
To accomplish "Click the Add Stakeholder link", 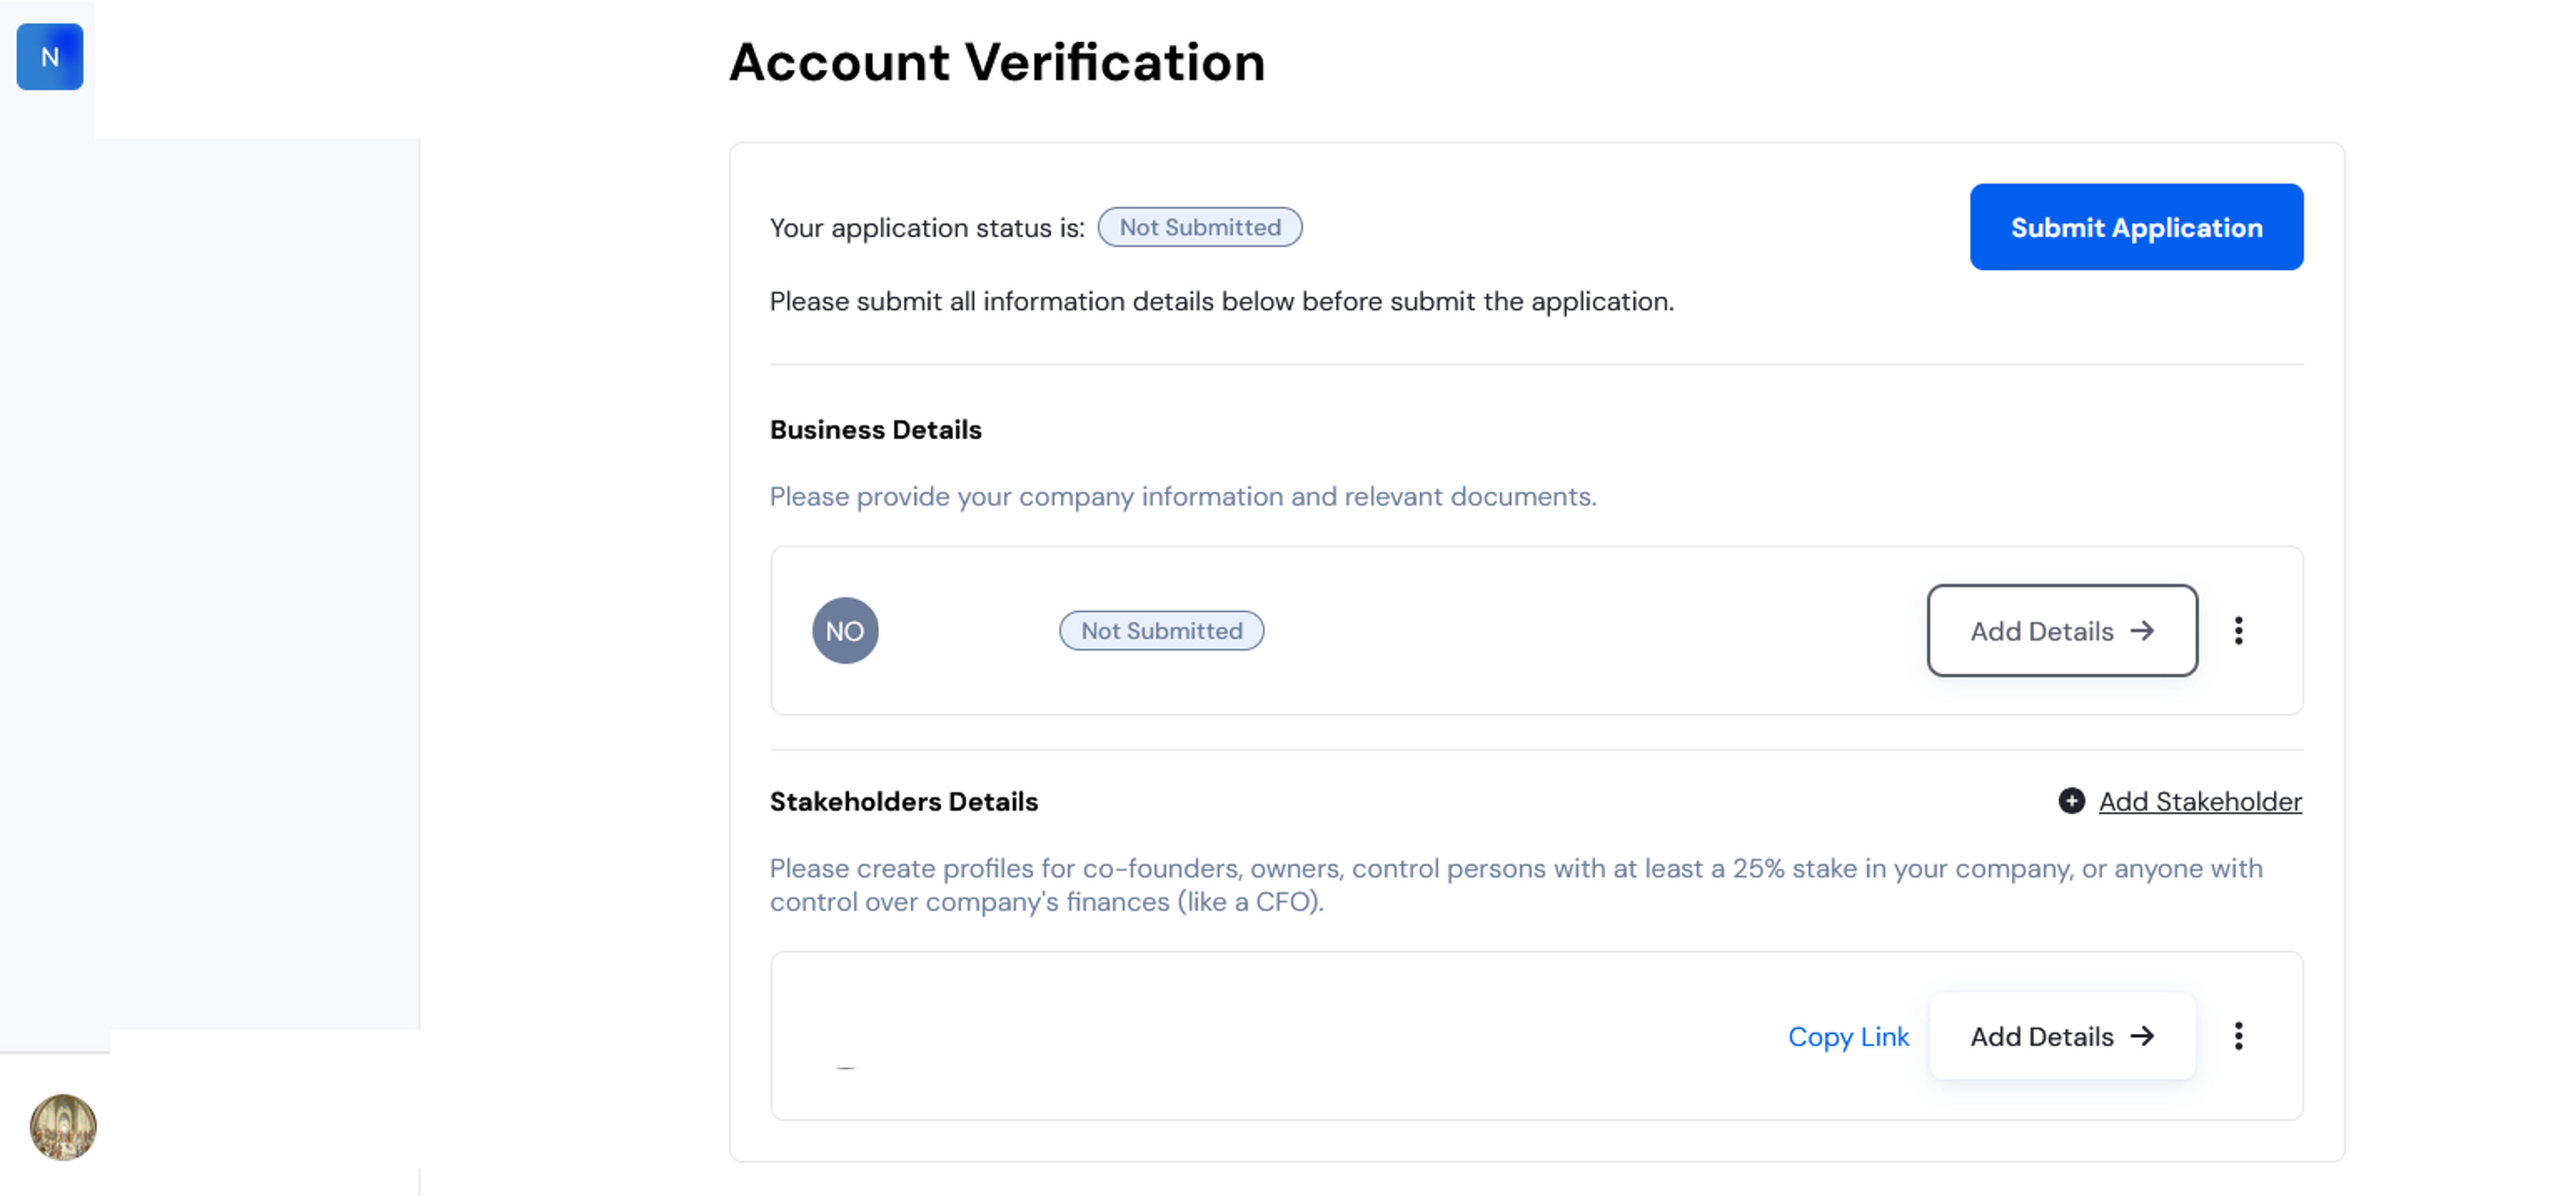I will [2200, 801].
